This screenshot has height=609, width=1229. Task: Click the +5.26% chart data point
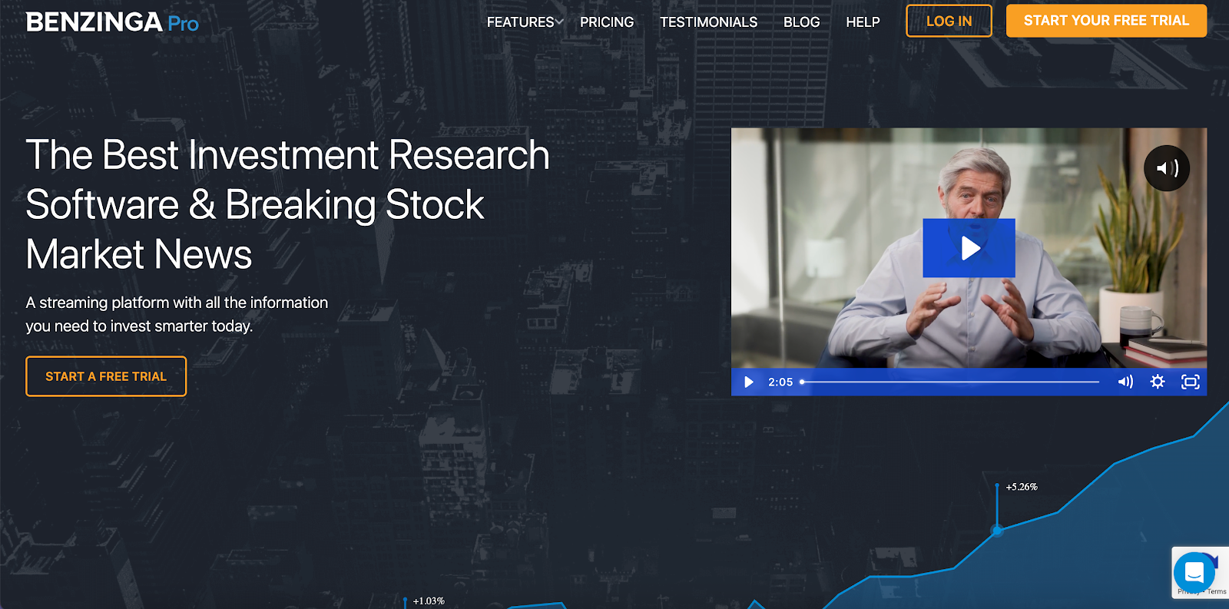point(997,530)
